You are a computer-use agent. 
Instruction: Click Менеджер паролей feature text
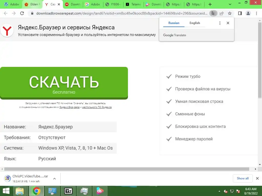pos(194,139)
